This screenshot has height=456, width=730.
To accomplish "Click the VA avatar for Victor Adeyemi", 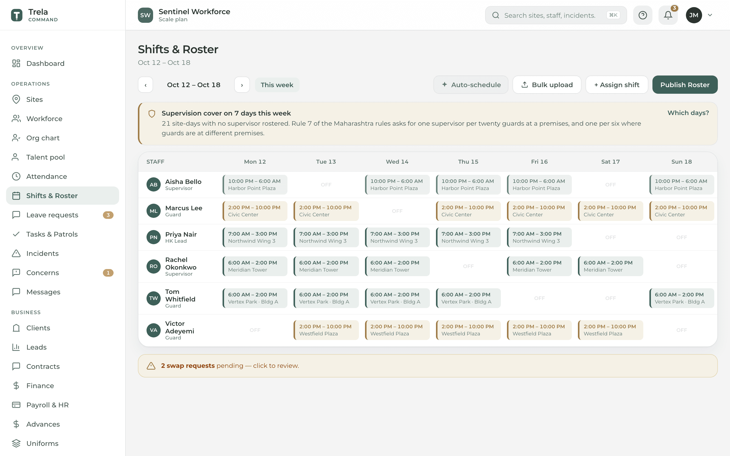I will pos(154,330).
